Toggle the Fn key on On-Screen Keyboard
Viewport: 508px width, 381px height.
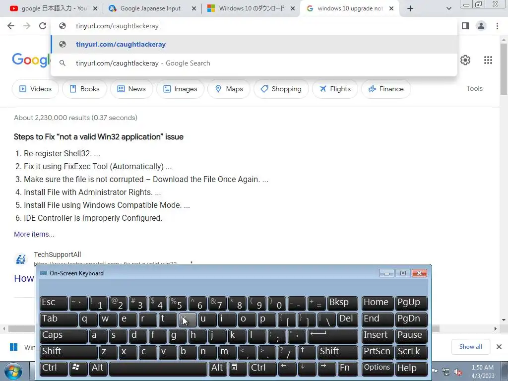click(x=348, y=369)
